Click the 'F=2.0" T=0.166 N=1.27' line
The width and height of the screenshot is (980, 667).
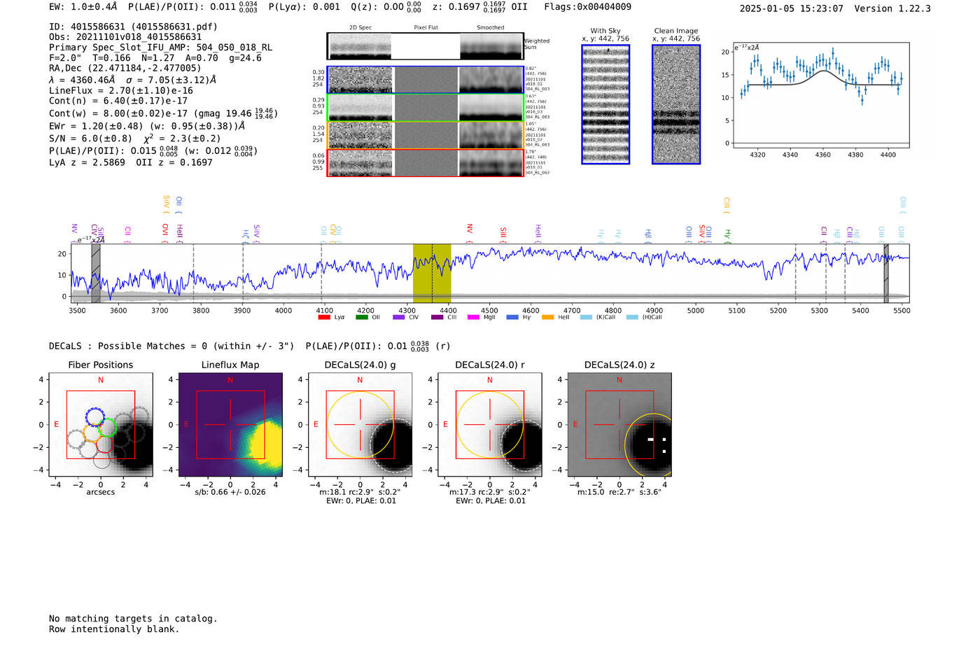pyautogui.click(x=155, y=58)
